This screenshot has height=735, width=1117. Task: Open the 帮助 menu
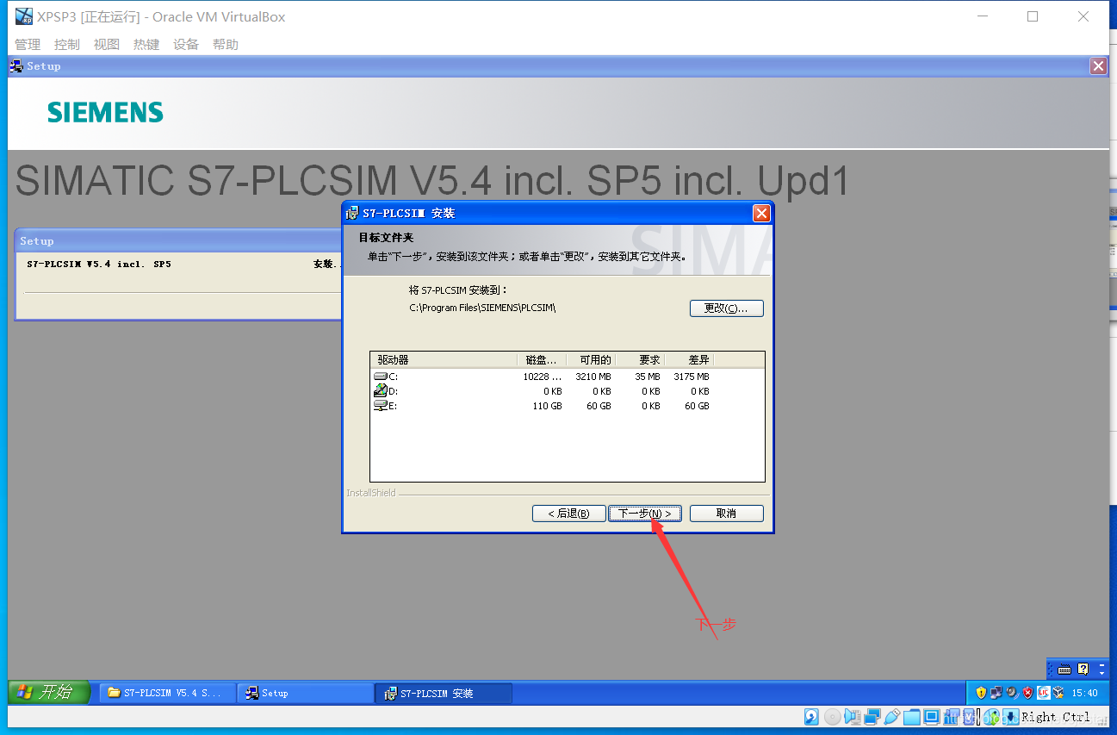225,44
